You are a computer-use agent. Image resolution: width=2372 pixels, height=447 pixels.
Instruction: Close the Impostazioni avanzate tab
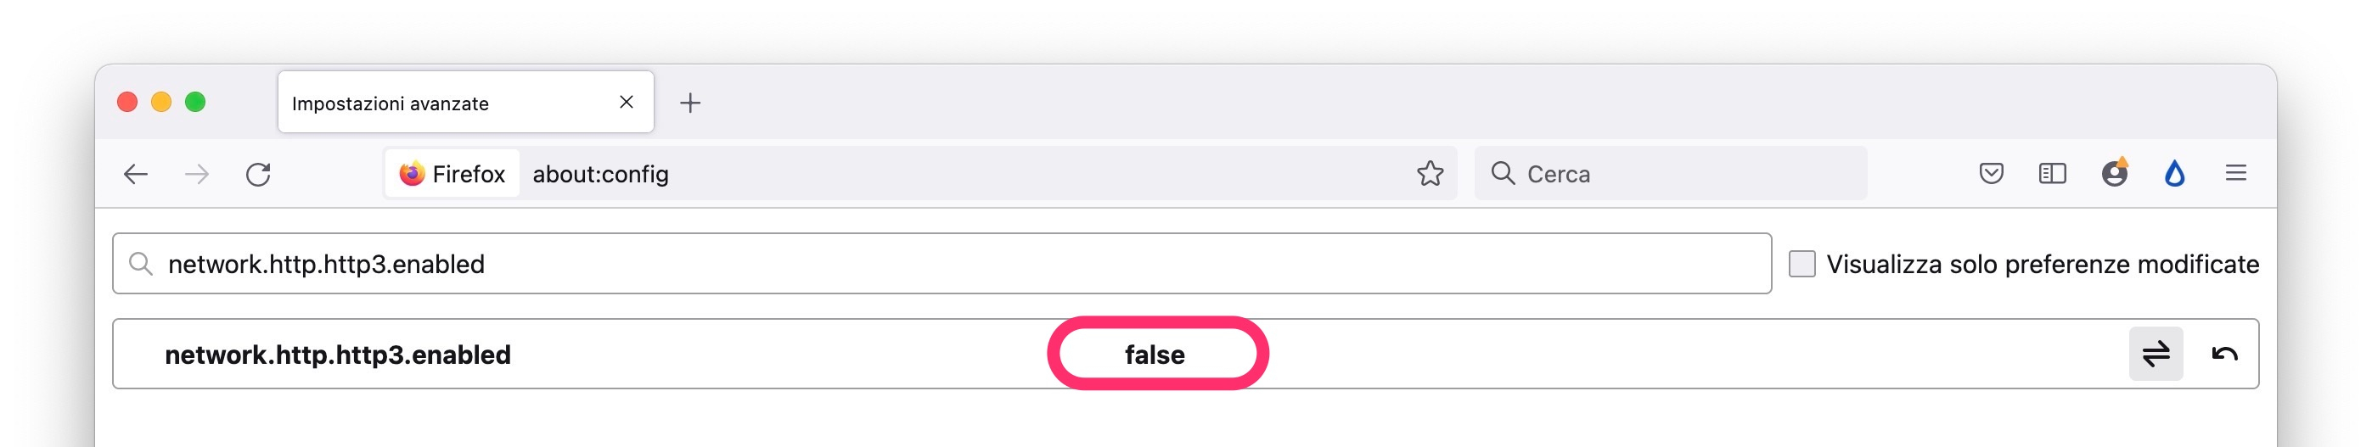point(627,102)
